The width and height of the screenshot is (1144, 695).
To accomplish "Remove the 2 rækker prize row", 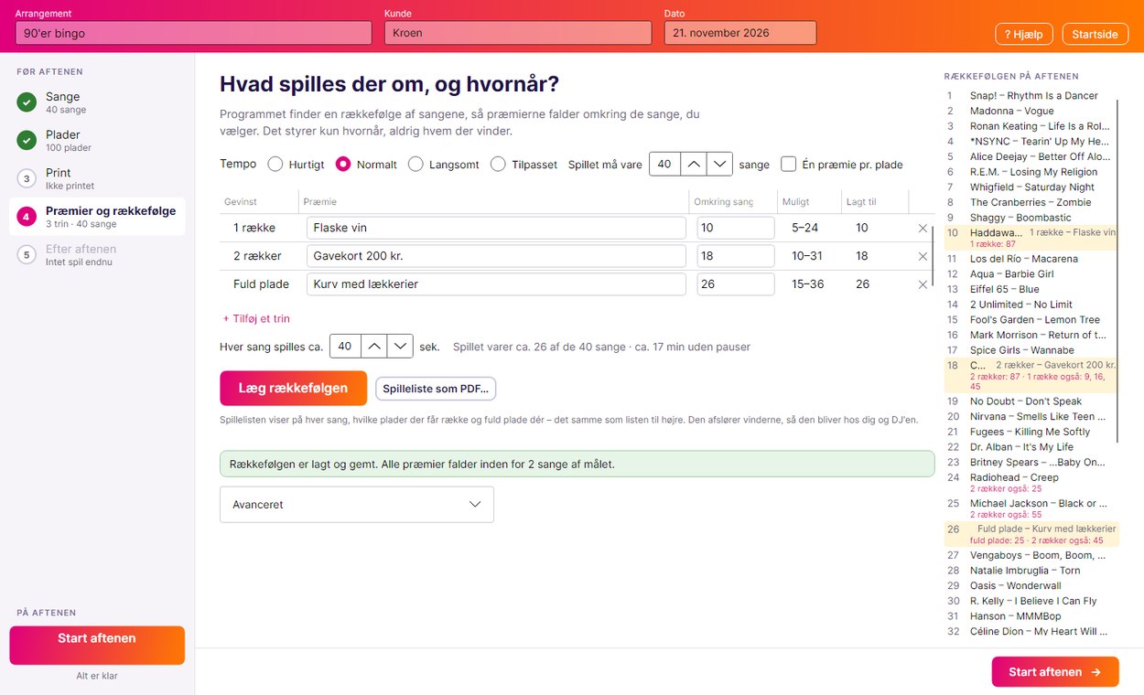I will [x=923, y=257].
